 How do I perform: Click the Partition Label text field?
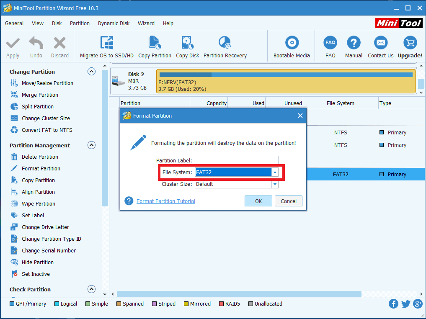click(237, 160)
